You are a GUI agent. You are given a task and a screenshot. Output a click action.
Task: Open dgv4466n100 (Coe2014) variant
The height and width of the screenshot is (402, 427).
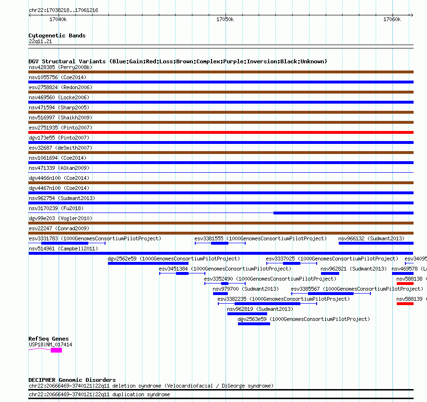click(x=59, y=178)
